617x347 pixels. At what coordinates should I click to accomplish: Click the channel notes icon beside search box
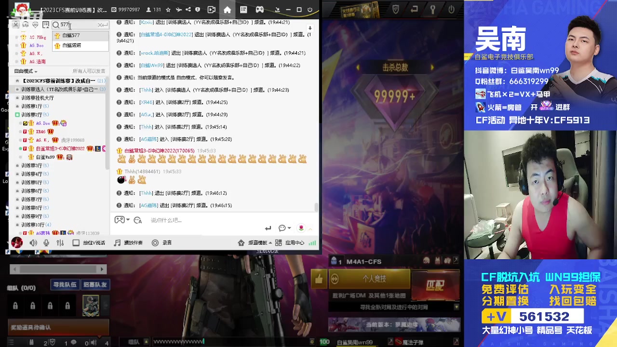[x=46, y=25]
